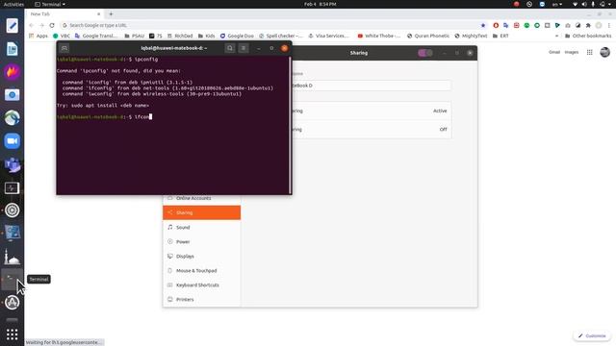
Task: Click Activities in the top bar
Action: click(13, 4)
